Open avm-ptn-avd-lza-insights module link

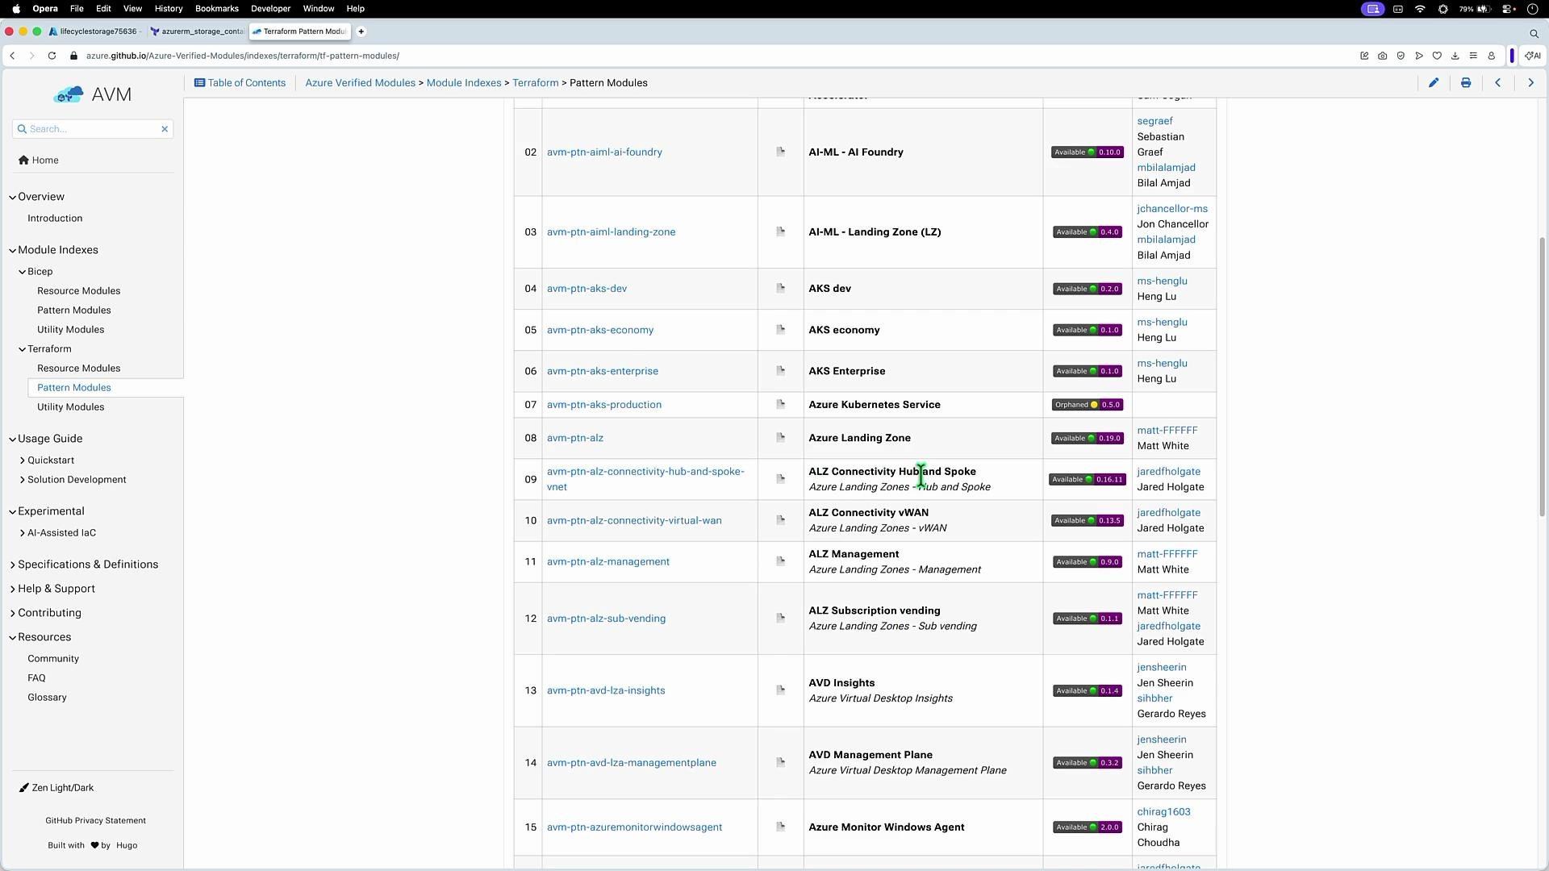(x=606, y=690)
